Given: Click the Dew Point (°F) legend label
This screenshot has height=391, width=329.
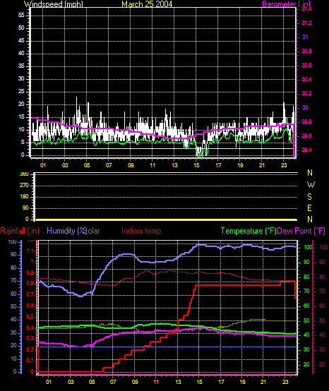Looking at the screenshot, I should [301, 231].
